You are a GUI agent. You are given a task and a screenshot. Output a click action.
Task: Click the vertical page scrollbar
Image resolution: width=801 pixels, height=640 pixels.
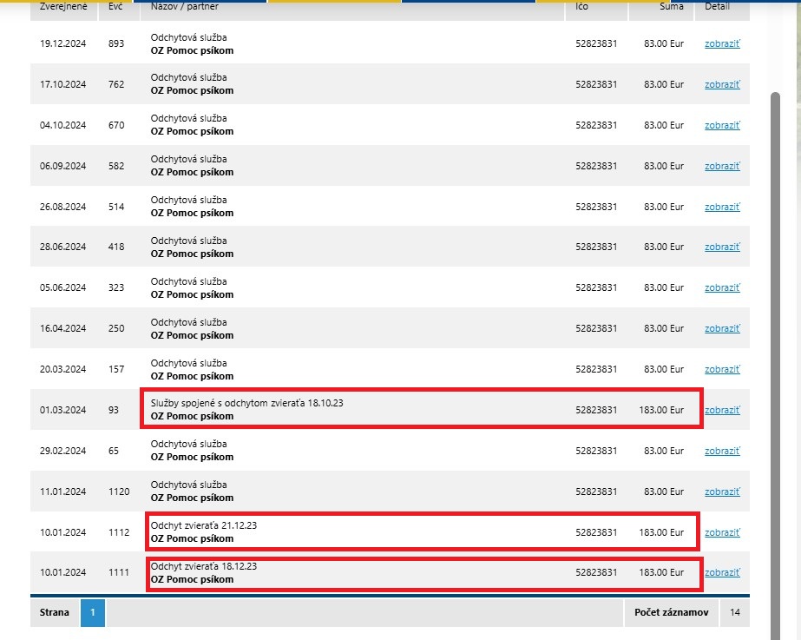tap(775, 347)
